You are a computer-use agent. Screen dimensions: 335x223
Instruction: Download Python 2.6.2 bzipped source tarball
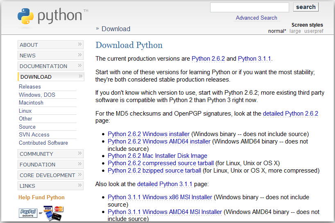pos(154,171)
